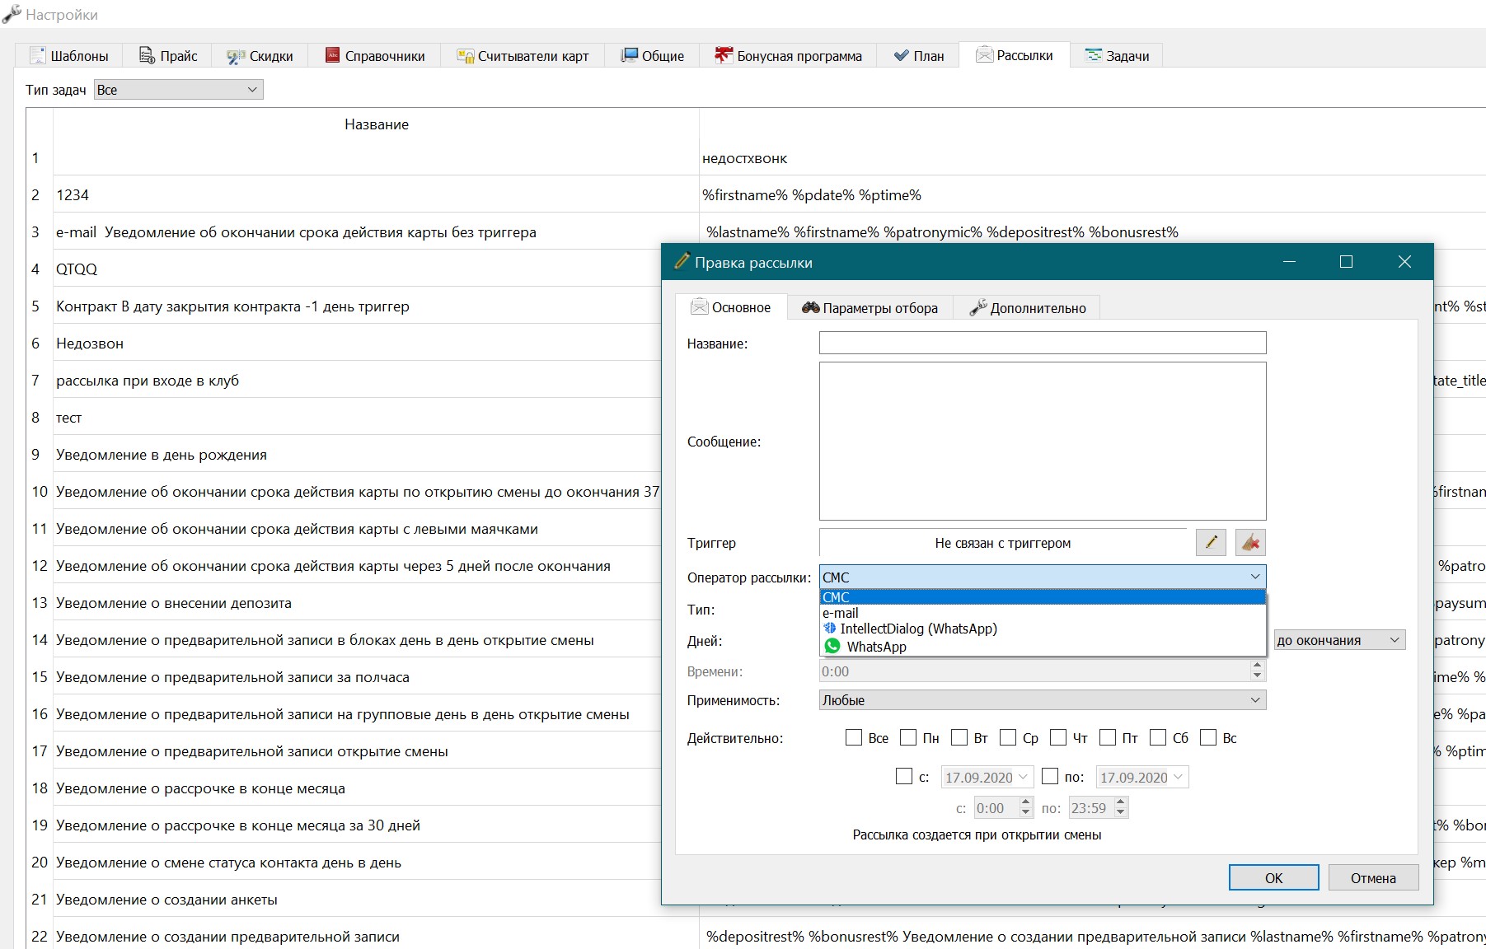Expand the 'до окончания' dropdown
Image resolution: width=1486 pixels, height=949 pixels.
tap(1339, 640)
